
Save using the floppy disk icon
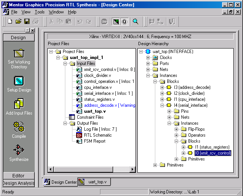[27, 21]
